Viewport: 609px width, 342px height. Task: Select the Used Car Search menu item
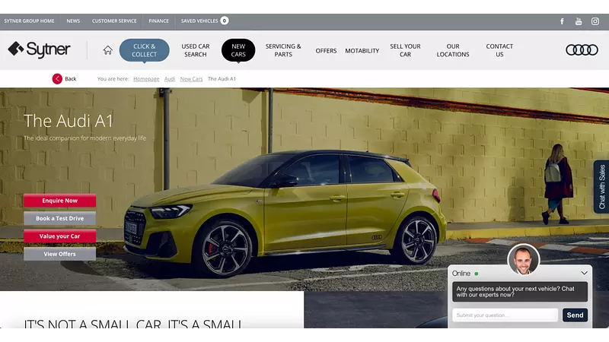pos(196,50)
